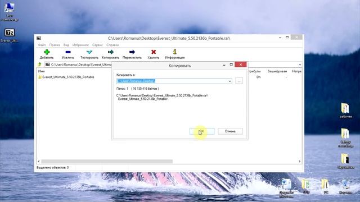
Task: Open the рабочее folder on the desktop
Action: point(345,111)
